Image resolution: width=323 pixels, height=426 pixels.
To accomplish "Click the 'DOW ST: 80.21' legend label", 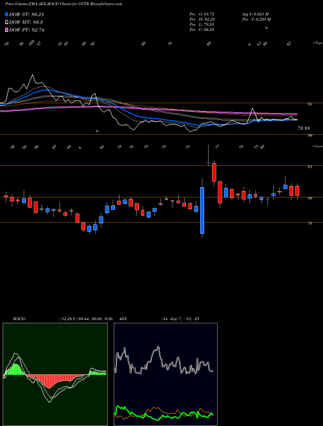I will [26, 14].
